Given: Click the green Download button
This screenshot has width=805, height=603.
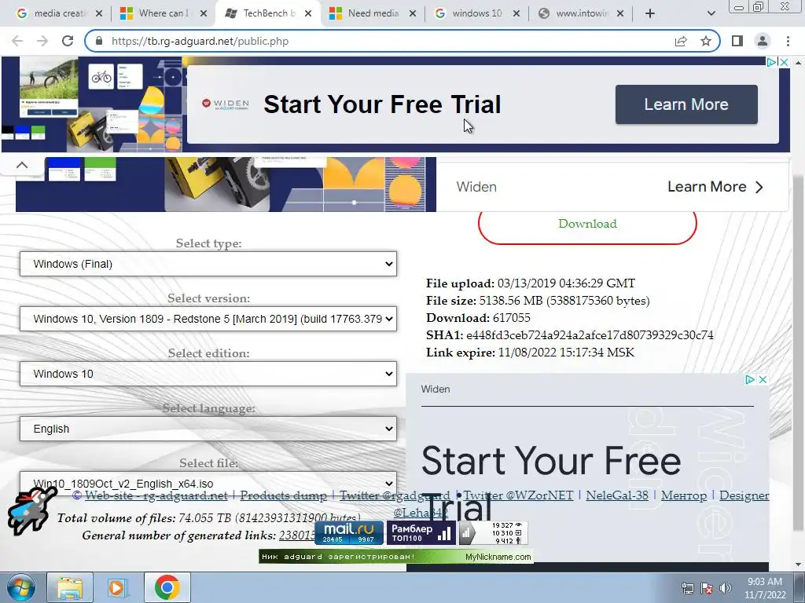Looking at the screenshot, I should [587, 224].
